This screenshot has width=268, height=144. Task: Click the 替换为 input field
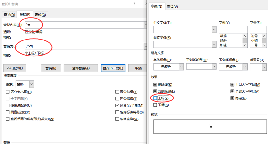(x=84, y=46)
